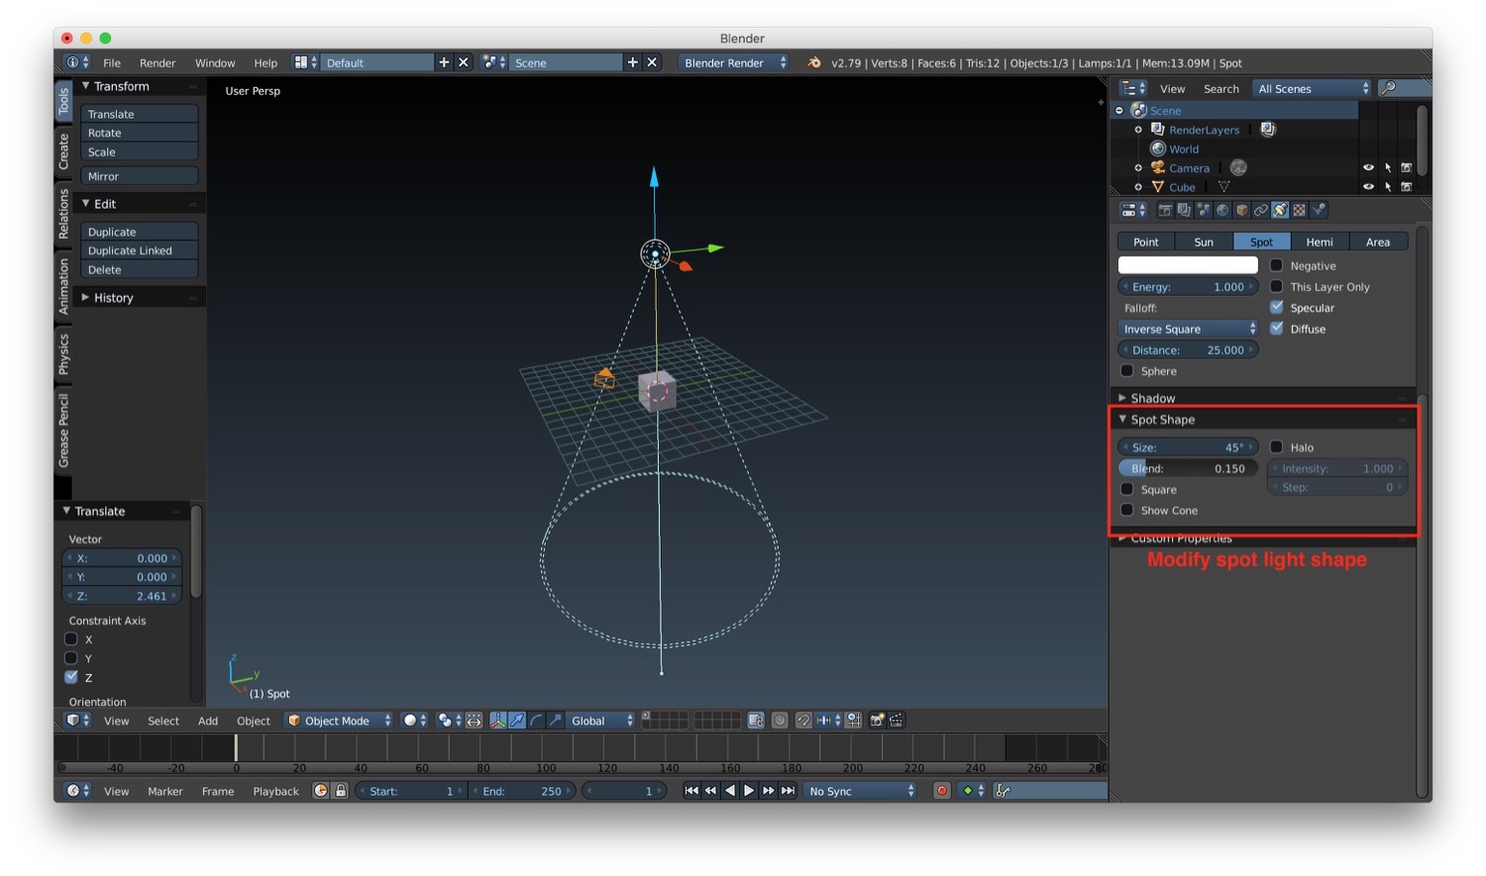Viewport: 1486px width, 876px height.
Task: Click the outliner search magnifier icon
Action: [x=1388, y=88]
